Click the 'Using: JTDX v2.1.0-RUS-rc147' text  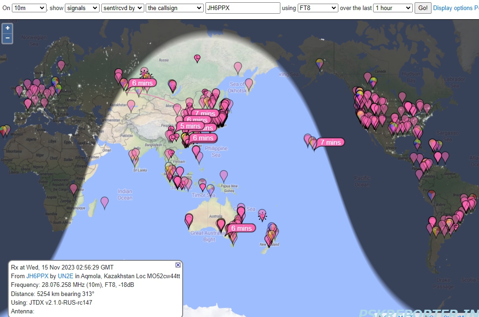click(51, 302)
